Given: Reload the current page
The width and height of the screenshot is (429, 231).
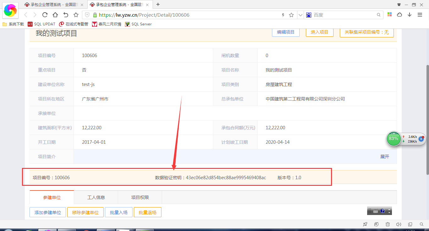Looking at the screenshot, I should (45, 15).
